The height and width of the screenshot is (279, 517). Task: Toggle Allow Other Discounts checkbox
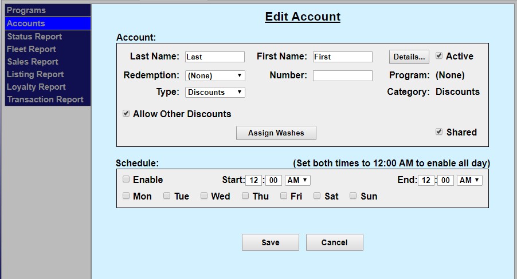(126, 114)
